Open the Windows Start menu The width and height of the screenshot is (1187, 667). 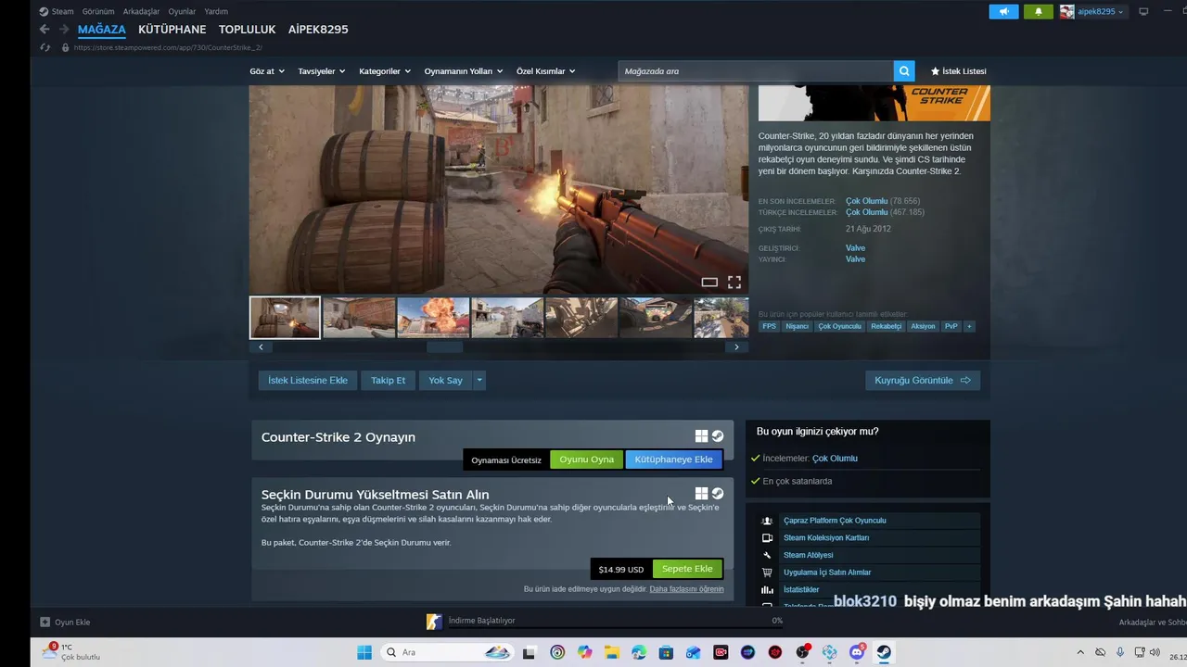(x=364, y=652)
